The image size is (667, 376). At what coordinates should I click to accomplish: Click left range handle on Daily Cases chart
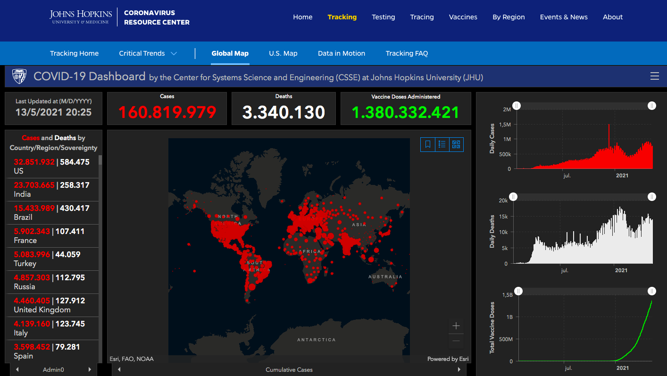tap(517, 106)
